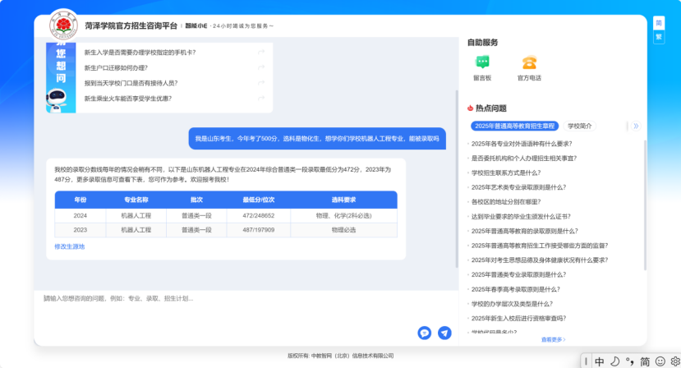Open 学校的办学层次及类型是什么
The height and width of the screenshot is (368, 681).
pos(512,304)
